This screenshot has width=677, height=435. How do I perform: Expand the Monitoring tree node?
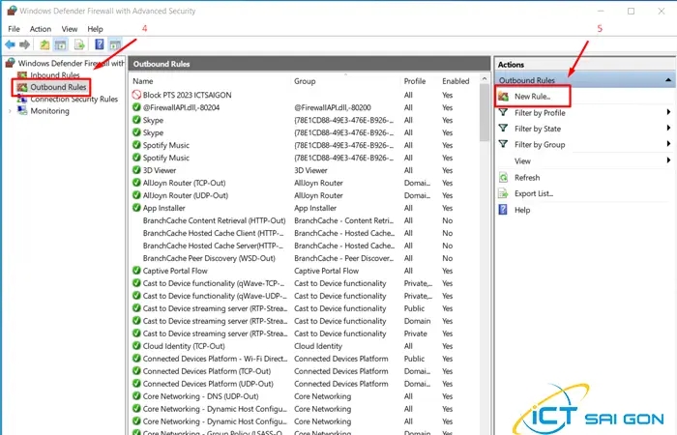click(x=10, y=111)
